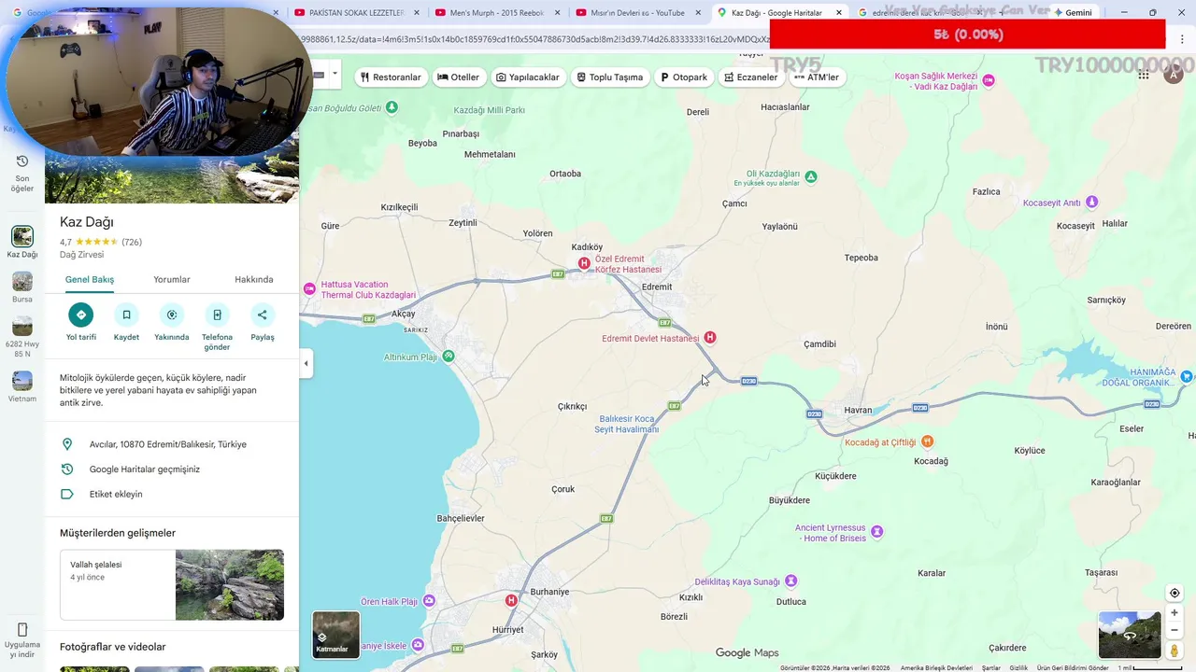Save the place with the Kaydet icon
Viewport: 1196px width, 672px height.
tap(126, 315)
